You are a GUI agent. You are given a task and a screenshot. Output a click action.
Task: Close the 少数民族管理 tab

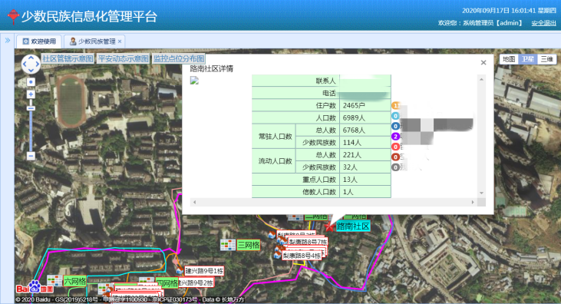coord(120,41)
